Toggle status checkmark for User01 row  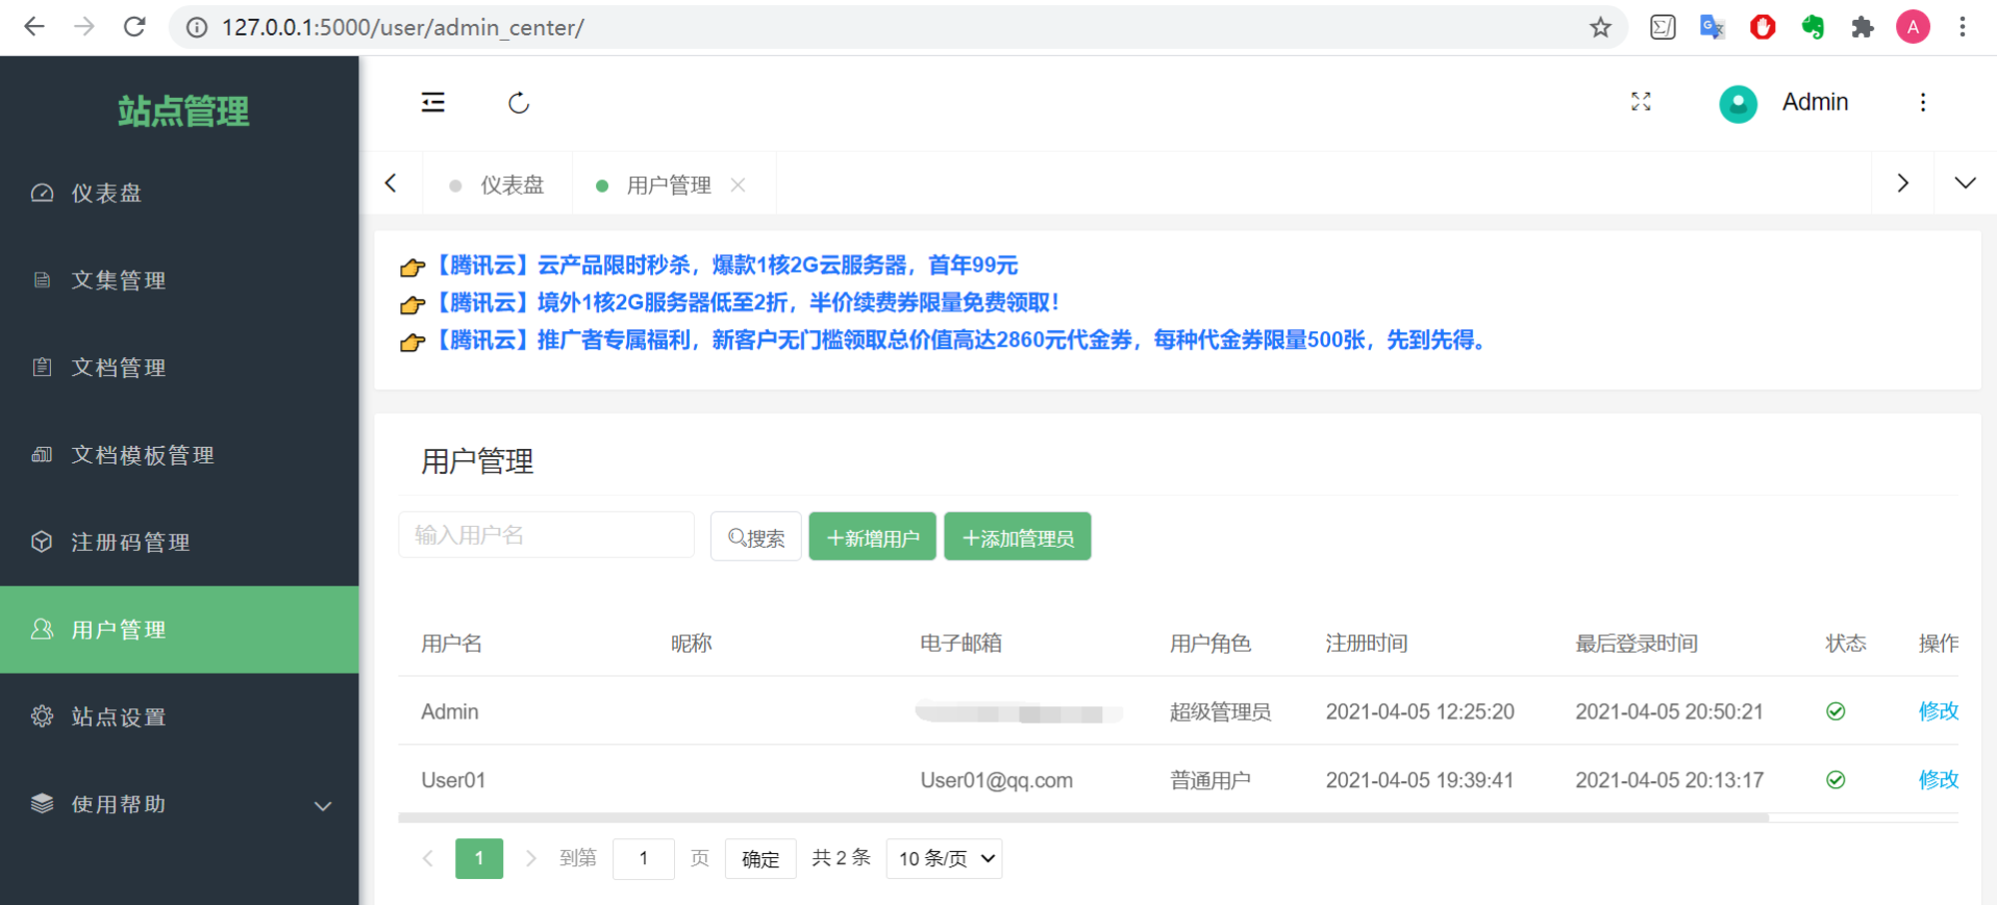(x=1835, y=780)
